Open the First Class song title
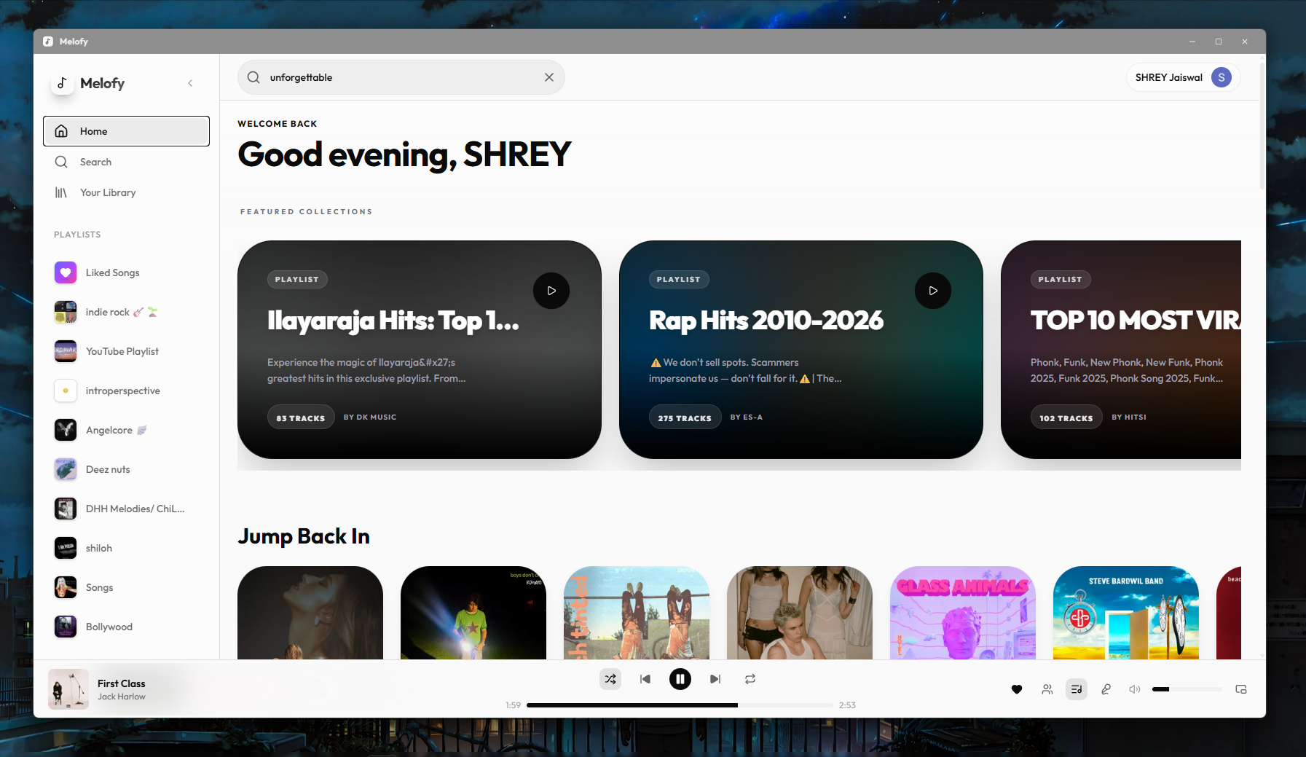The width and height of the screenshot is (1306, 757). (122, 683)
